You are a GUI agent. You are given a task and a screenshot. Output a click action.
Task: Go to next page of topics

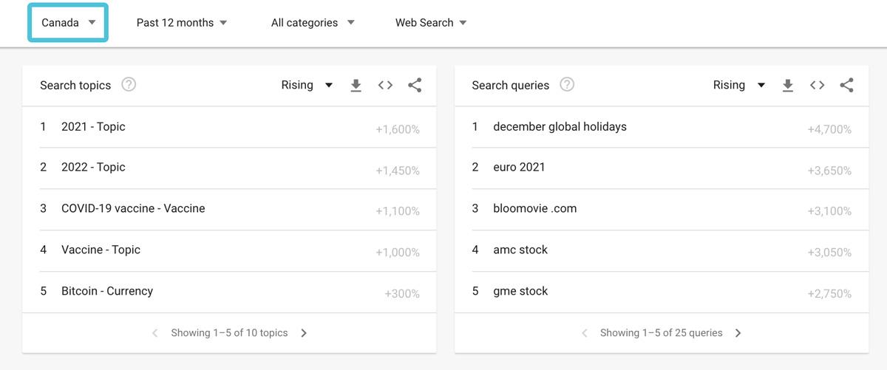pyautogui.click(x=304, y=333)
